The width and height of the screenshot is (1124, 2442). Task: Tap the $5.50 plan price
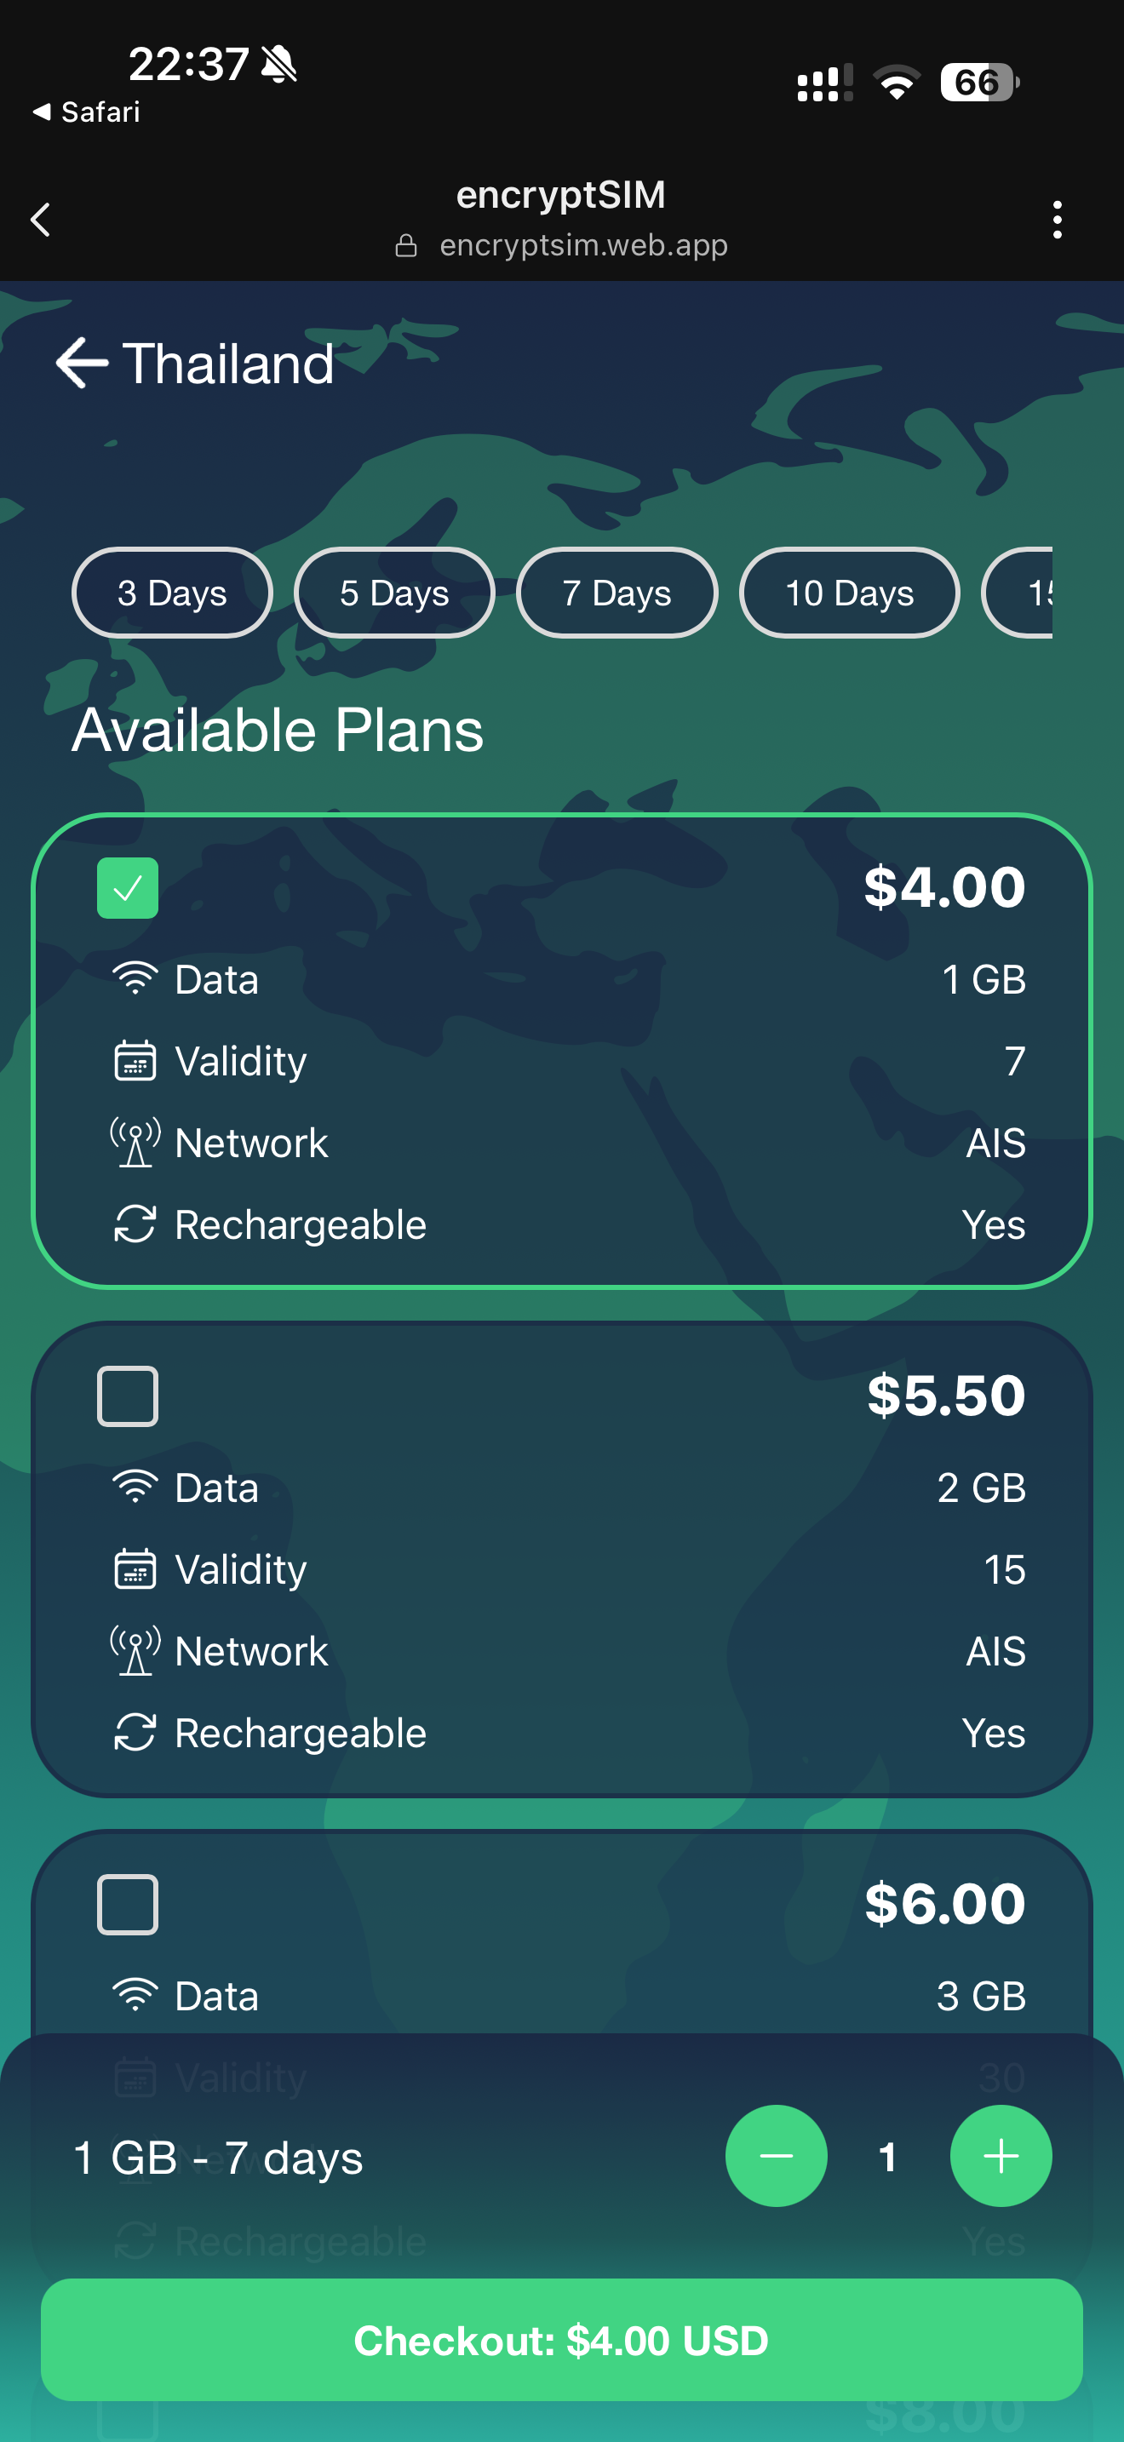pos(946,1396)
